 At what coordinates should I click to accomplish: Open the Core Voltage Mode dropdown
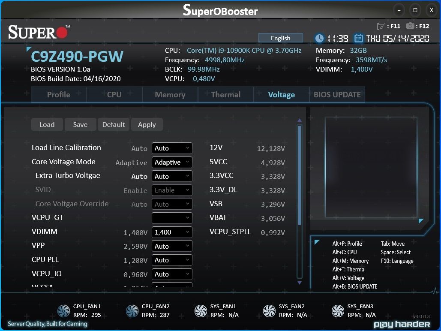pyautogui.click(x=172, y=162)
